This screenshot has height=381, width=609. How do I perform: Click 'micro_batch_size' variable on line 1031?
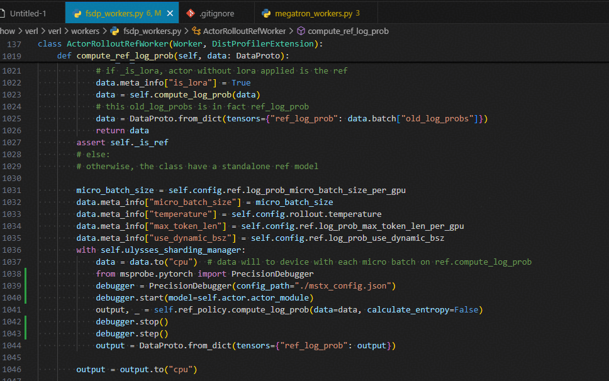[x=115, y=190]
